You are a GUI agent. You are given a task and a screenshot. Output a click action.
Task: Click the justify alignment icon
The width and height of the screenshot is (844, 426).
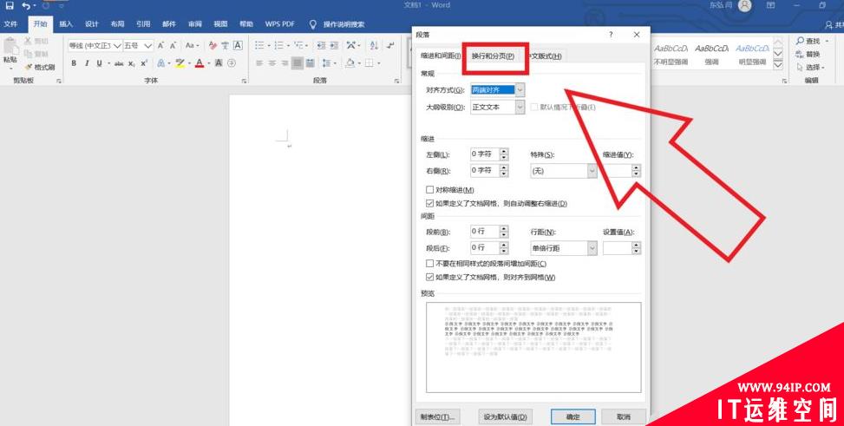[x=298, y=63]
